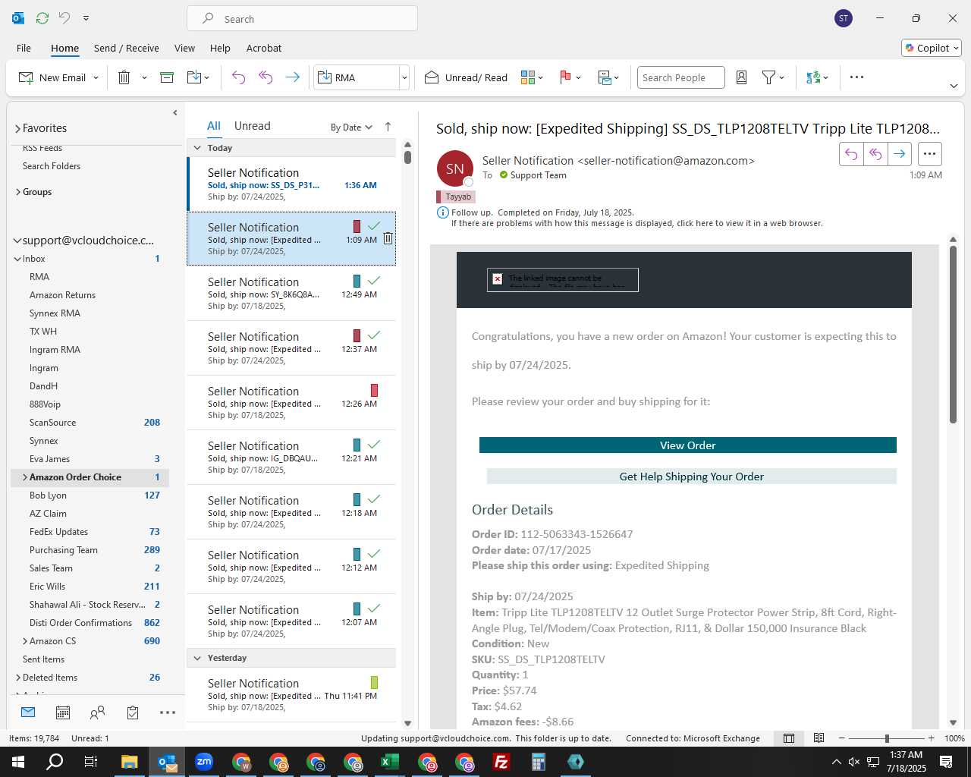The height and width of the screenshot is (777, 971).
Task: Click the Delete trash icon in the ribbon
Action: coord(124,77)
